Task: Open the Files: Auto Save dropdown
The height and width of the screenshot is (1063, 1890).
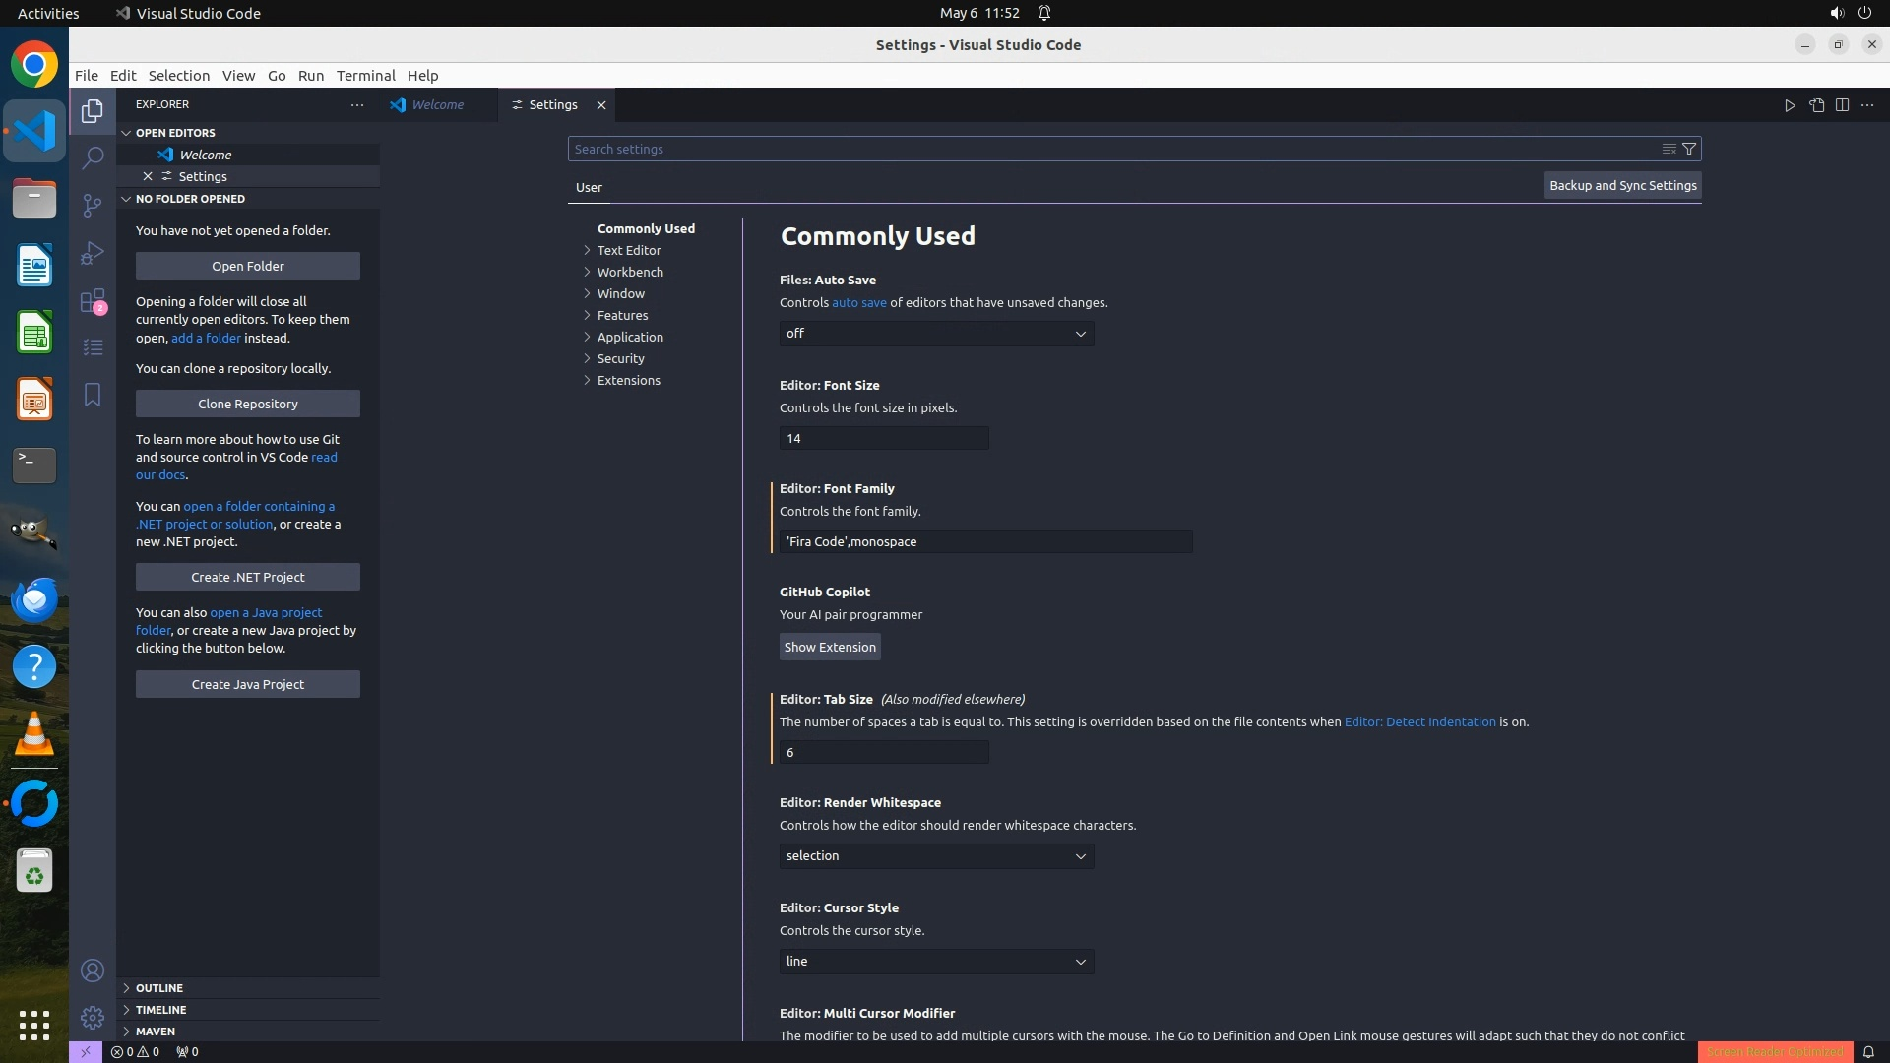Action: [936, 334]
